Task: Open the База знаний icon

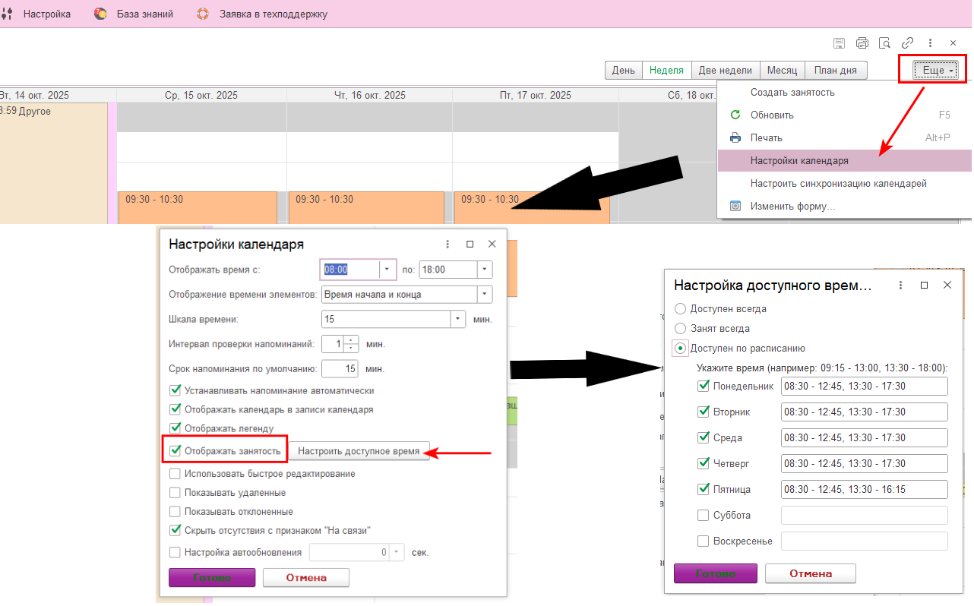Action: [x=100, y=14]
